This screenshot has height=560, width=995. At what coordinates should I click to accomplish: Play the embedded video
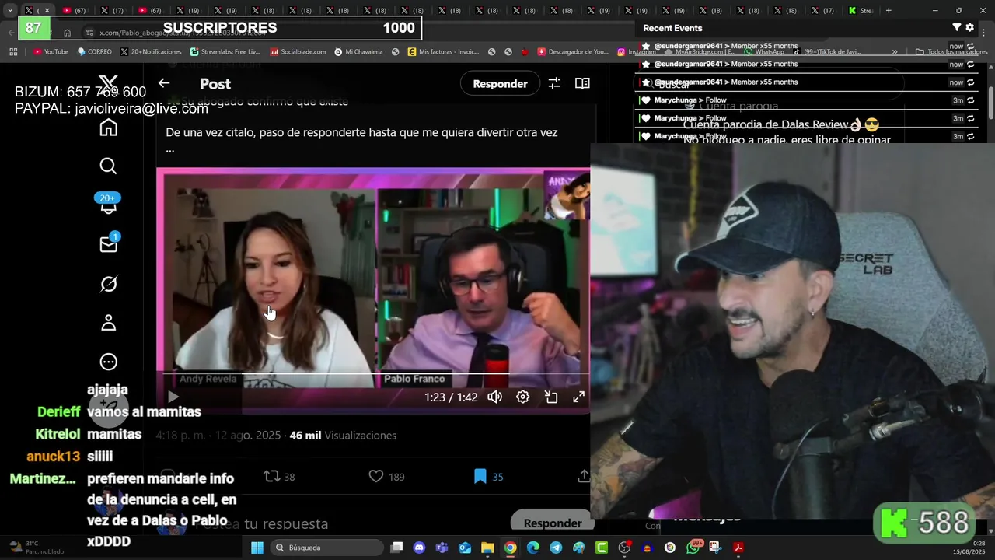coord(173,397)
